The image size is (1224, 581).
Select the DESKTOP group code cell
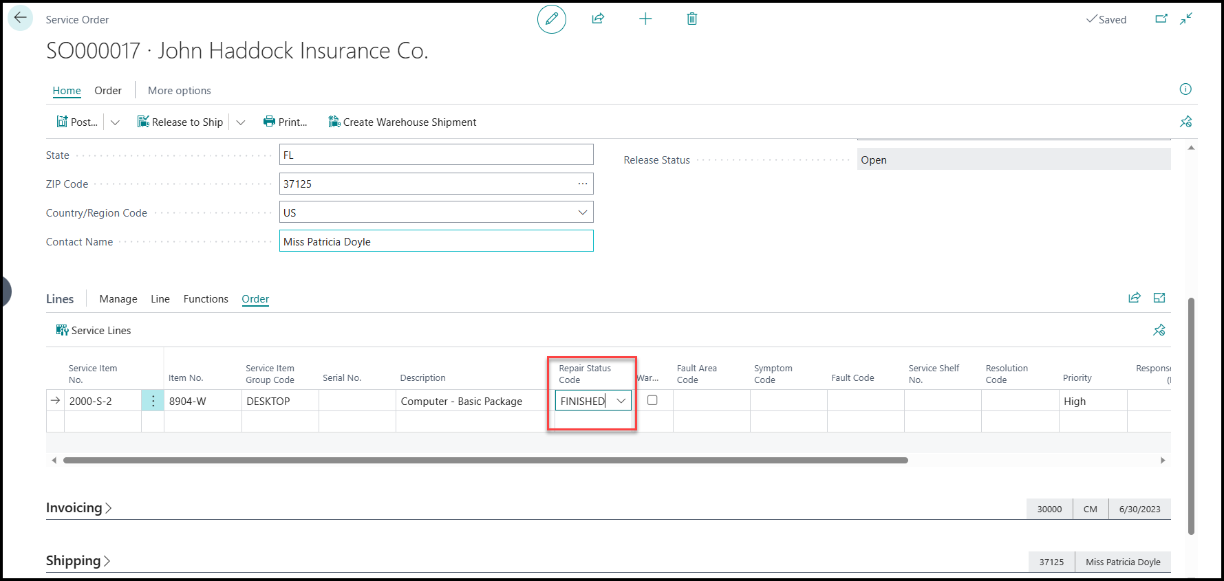pyautogui.click(x=280, y=401)
